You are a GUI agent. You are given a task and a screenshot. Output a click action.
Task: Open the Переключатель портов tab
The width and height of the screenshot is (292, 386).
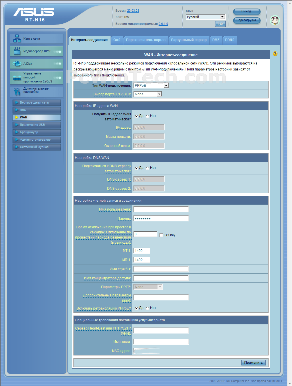click(146, 40)
